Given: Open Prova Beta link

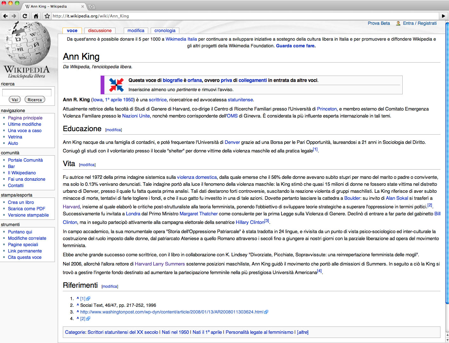Looking at the screenshot, I should click(379, 23).
